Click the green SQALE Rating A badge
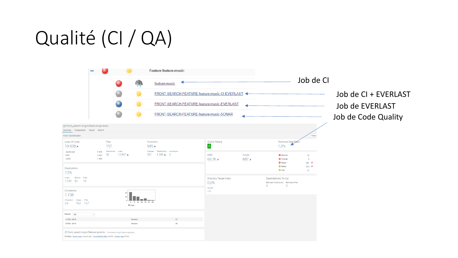 point(209,146)
